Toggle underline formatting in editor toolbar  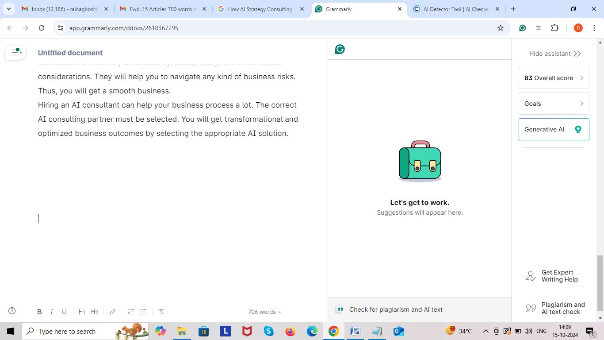[x=64, y=312]
